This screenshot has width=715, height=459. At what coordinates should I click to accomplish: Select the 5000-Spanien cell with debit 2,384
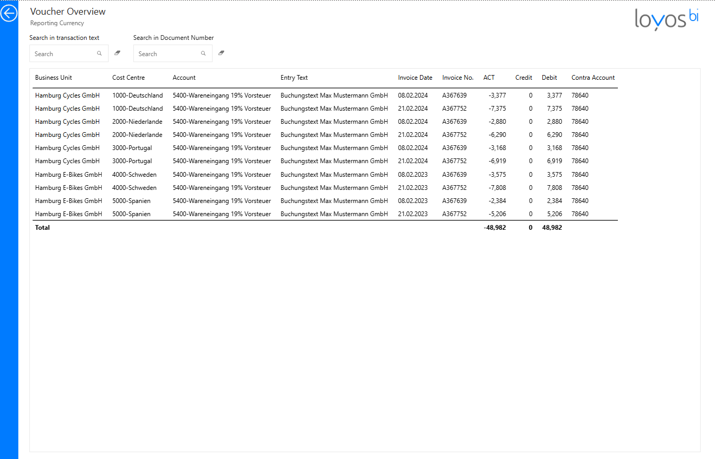pyautogui.click(x=131, y=201)
